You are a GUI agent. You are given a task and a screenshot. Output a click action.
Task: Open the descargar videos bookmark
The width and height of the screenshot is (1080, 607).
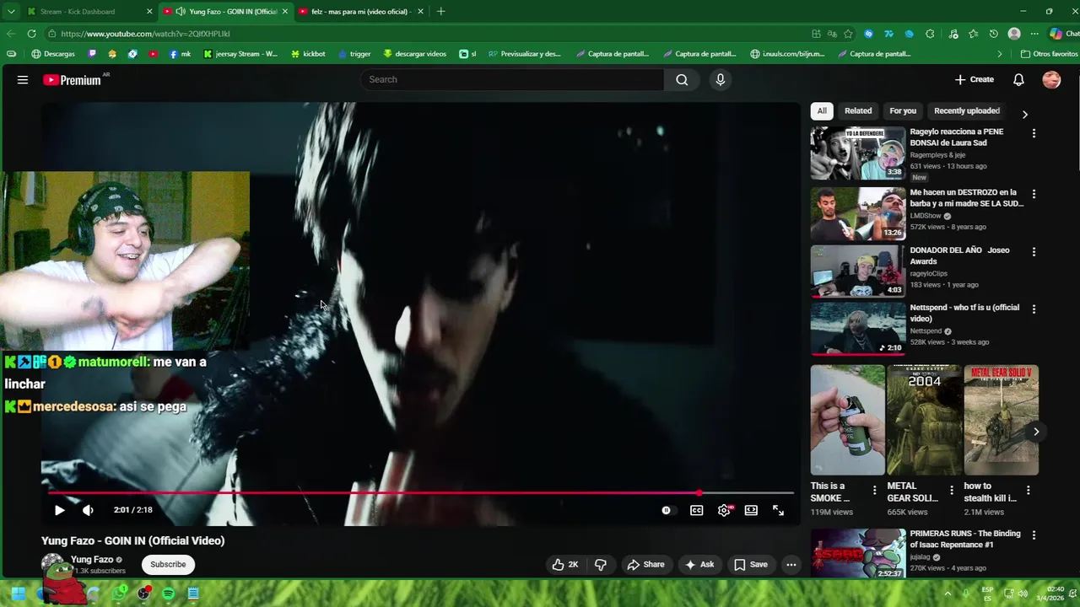point(414,54)
